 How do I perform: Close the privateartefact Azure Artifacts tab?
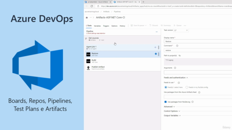coord(110,2)
